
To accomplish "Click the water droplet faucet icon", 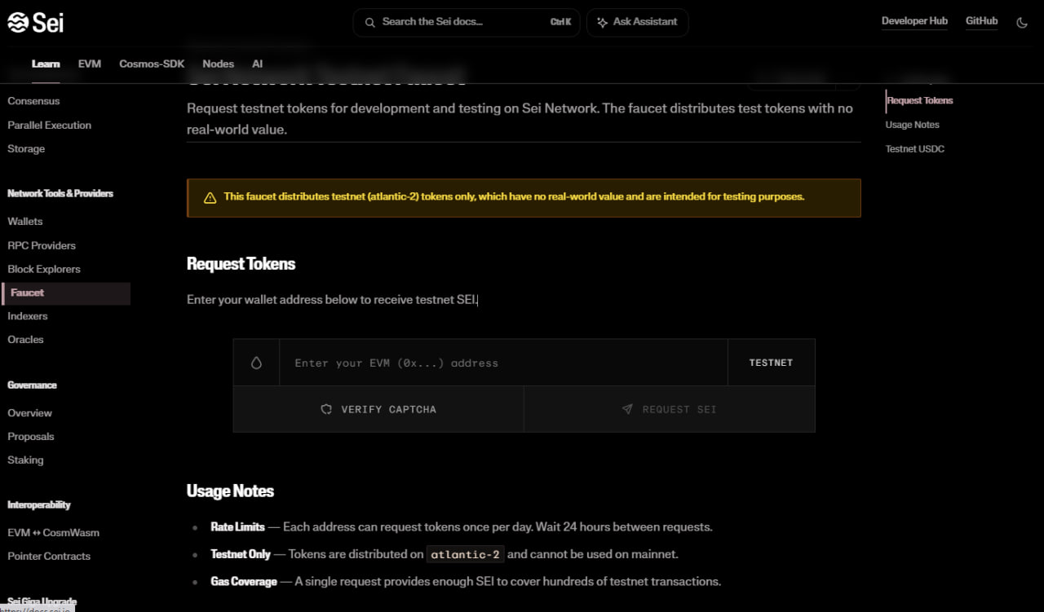I will pyautogui.click(x=256, y=363).
